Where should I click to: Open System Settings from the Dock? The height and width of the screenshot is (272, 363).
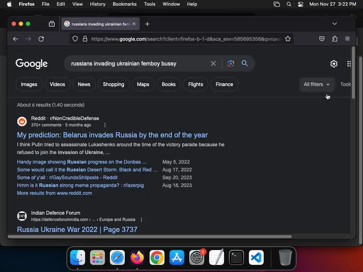197,257
